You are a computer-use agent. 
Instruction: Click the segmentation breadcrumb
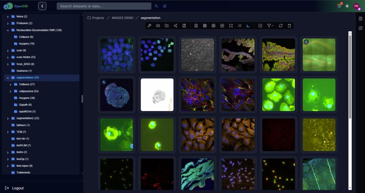(151, 18)
